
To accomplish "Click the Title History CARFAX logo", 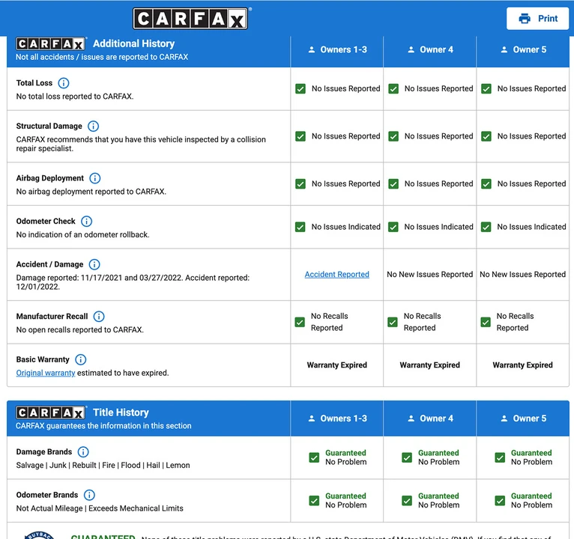I will tap(50, 412).
